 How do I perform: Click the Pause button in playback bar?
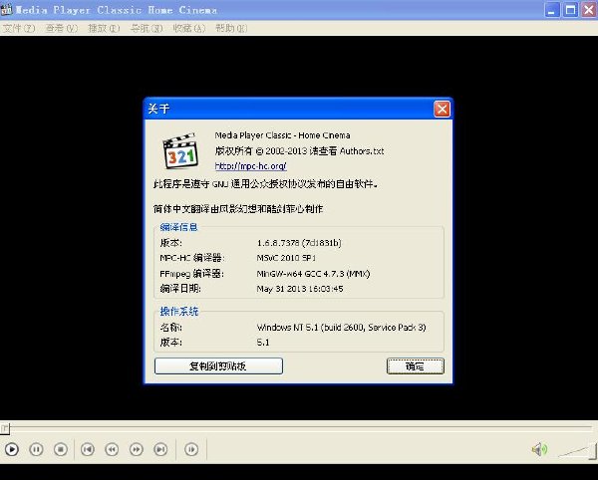36,449
